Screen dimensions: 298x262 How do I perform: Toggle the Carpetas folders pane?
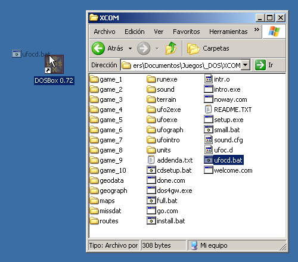point(208,48)
